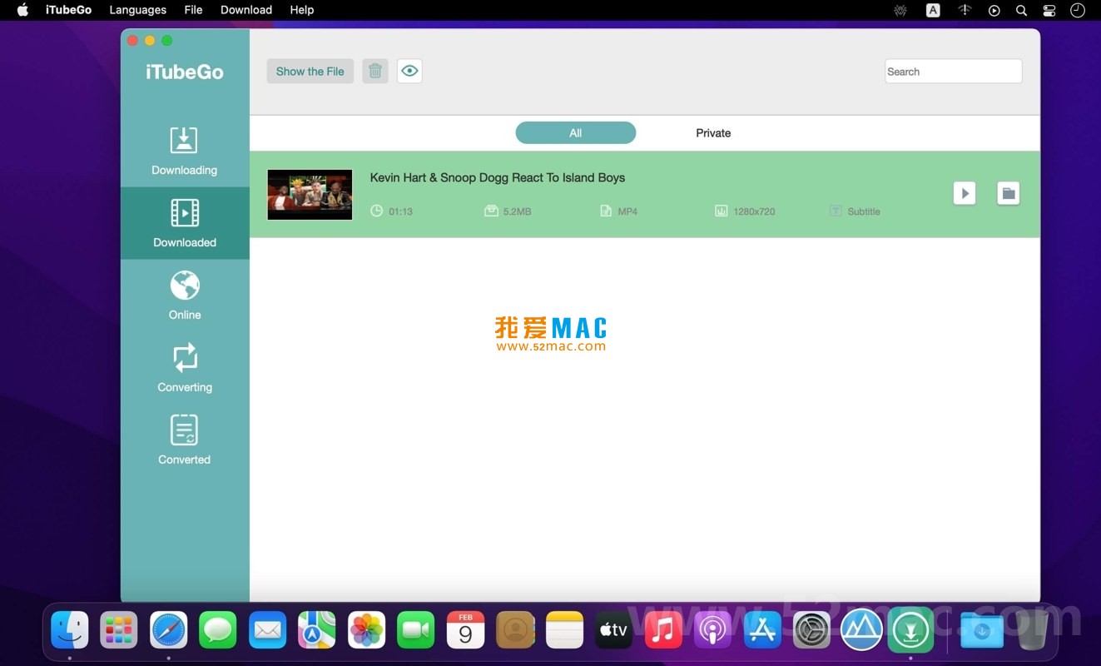Open Control Center from the menu bar
Image resolution: width=1101 pixels, height=666 pixels.
point(1049,10)
